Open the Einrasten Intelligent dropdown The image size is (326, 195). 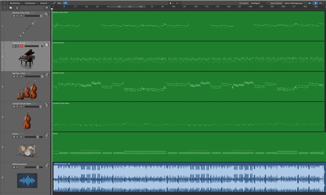click(259, 3)
